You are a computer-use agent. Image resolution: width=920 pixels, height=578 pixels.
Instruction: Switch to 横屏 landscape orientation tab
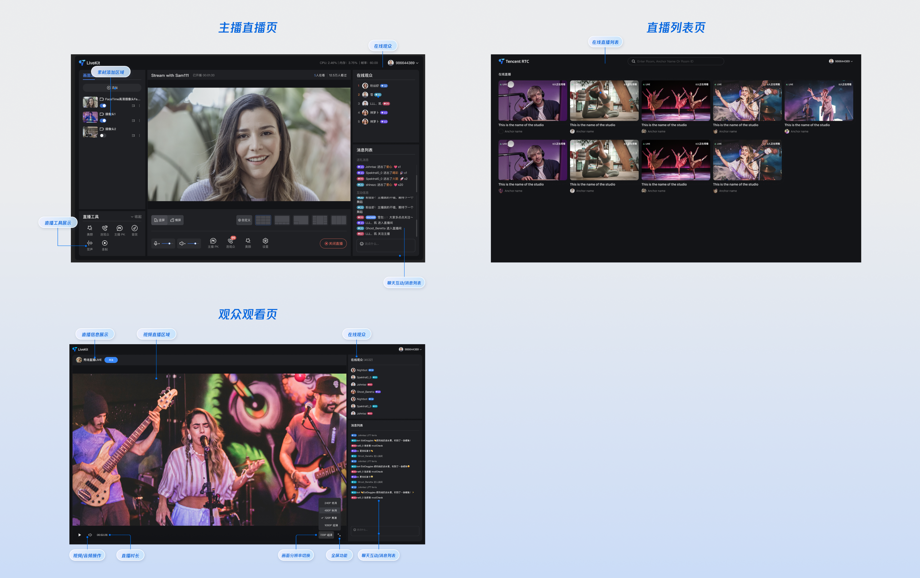point(176,220)
